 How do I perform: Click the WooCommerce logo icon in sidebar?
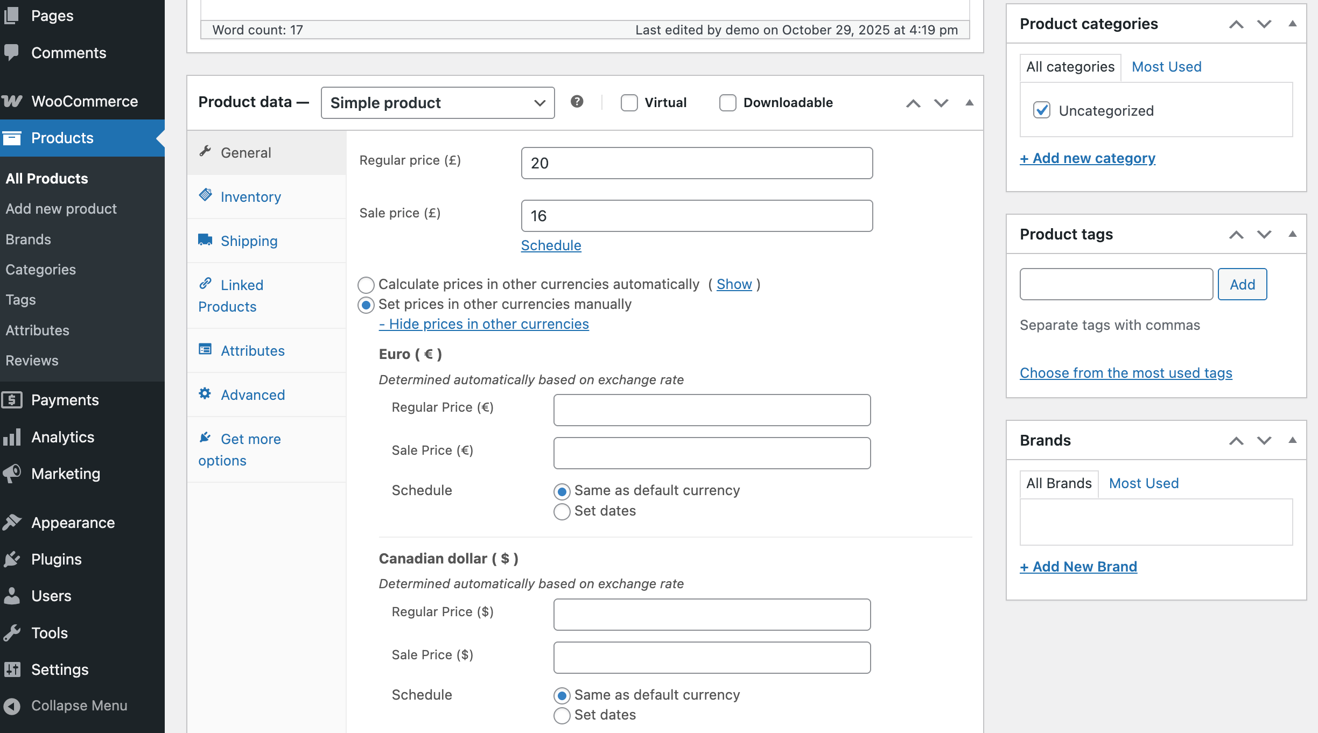[x=12, y=101]
